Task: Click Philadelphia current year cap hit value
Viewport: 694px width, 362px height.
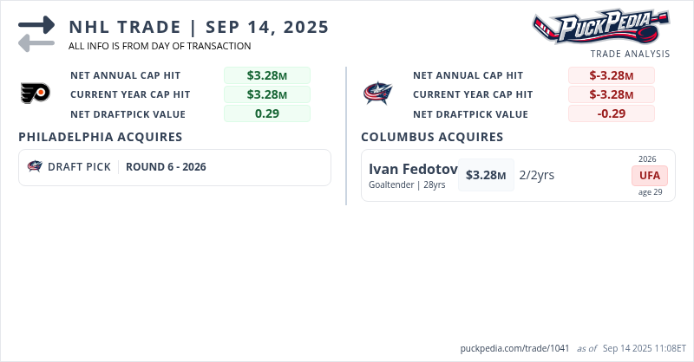Action: tap(267, 94)
